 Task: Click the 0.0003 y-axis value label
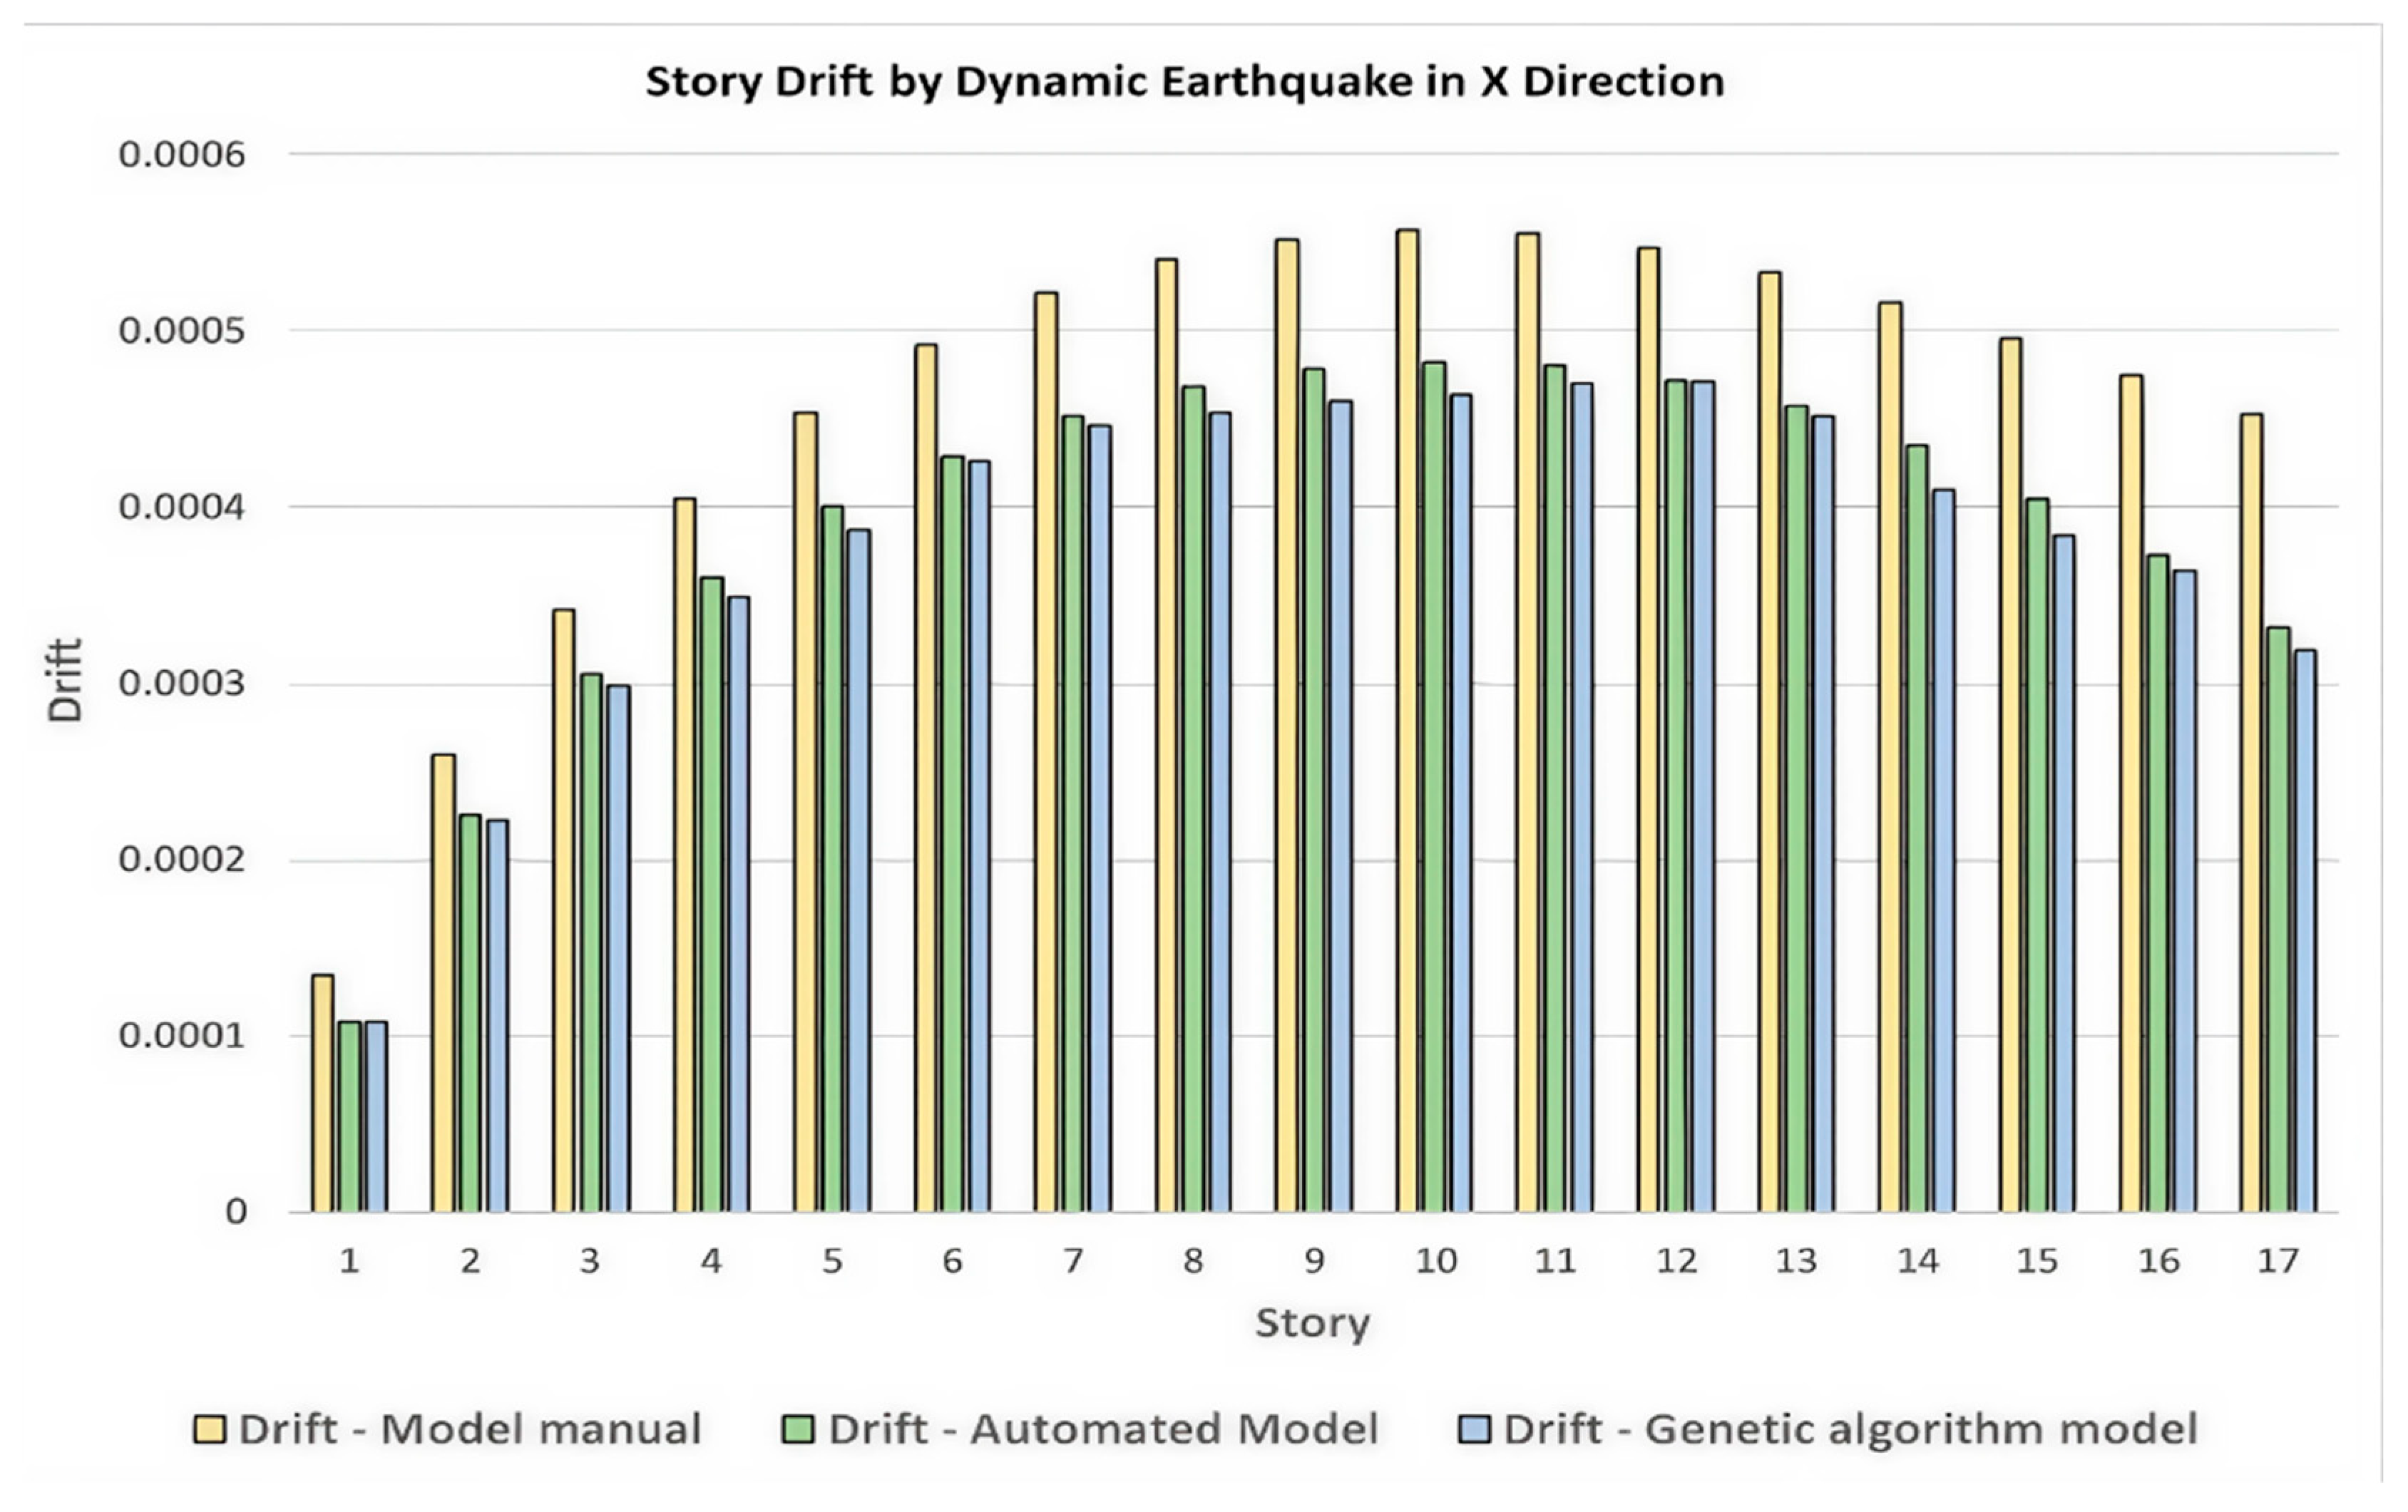pos(181,684)
